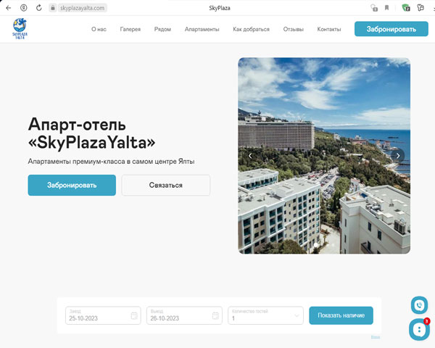Click skyplazayalta.com address bar
Viewport: 435px width, 348px height.
point(83,8)
